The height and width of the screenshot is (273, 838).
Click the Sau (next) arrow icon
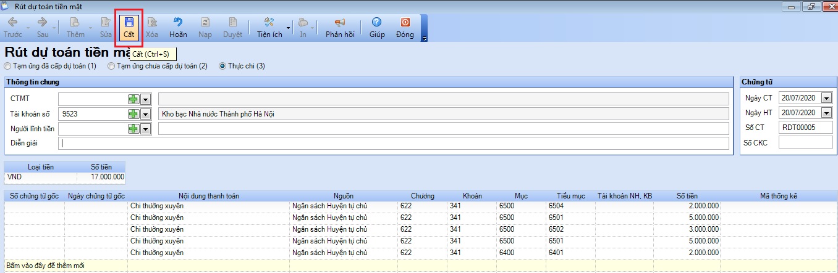(x=42, y=22)
